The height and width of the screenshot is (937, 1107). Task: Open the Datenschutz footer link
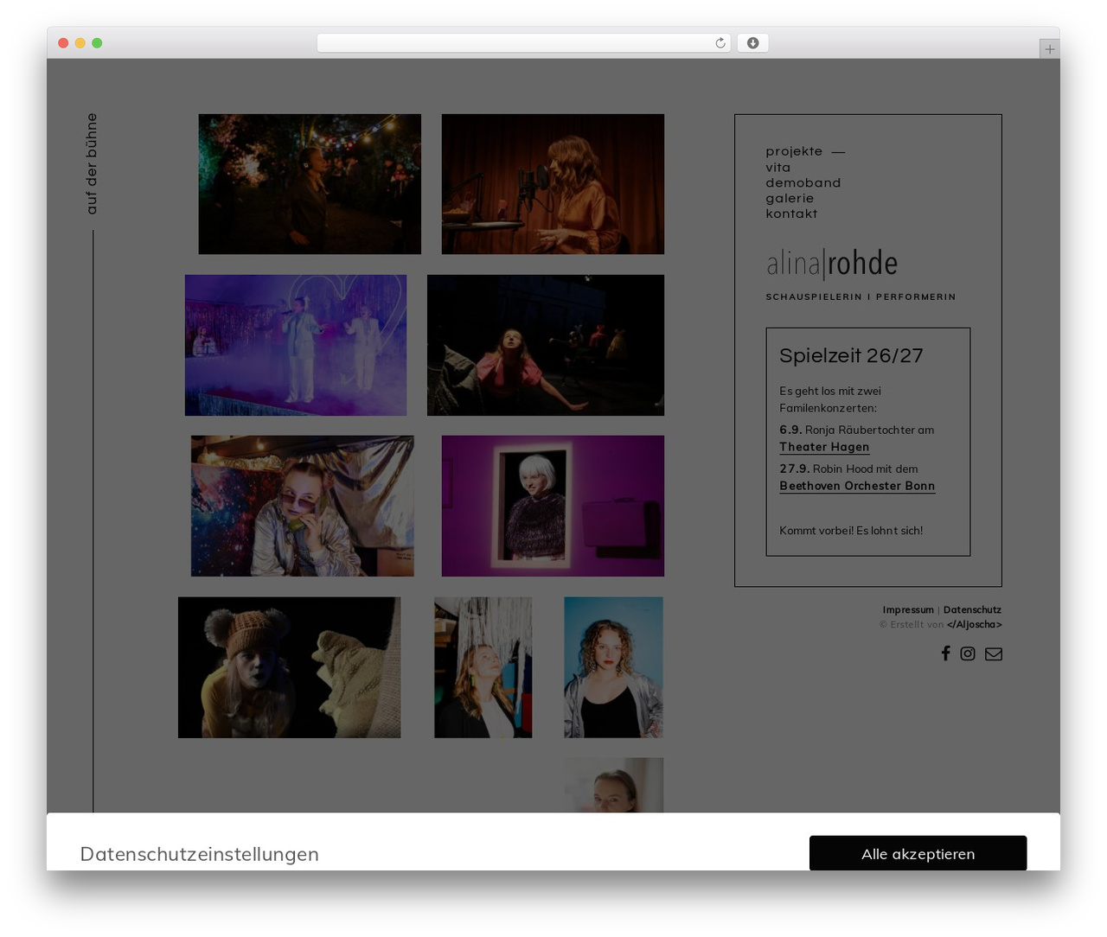(x=972, y=610)
